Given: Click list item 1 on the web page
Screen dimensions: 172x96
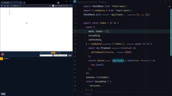Looking at the screenshot, I should point(10,10).
